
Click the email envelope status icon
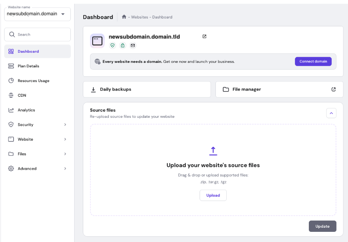click(x=133, y=46)
